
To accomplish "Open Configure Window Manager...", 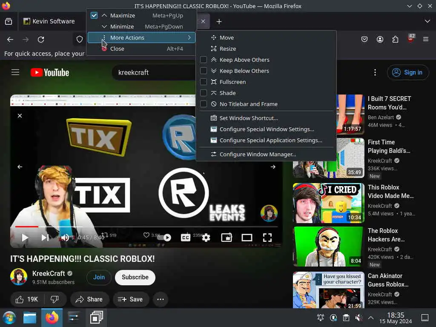I will click(x=267, y=154).
